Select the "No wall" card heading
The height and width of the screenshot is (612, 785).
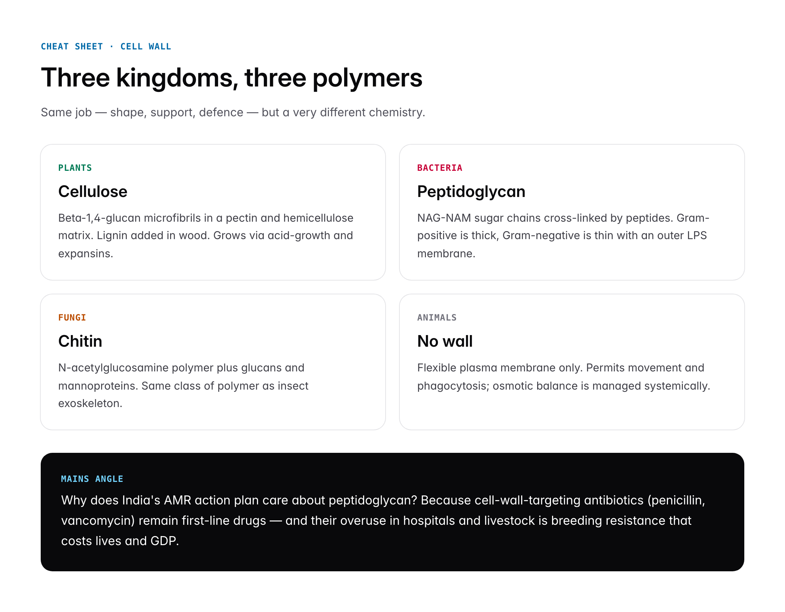(444, 341)
